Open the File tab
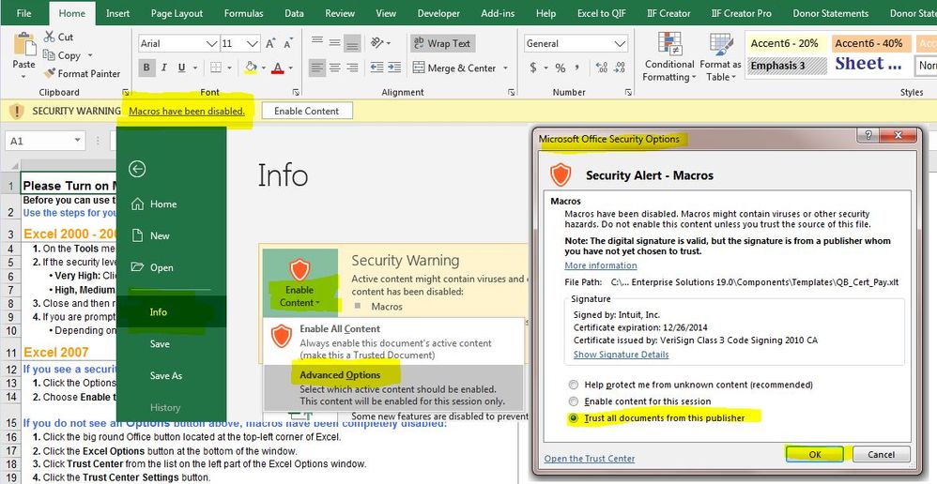The image size is (937, 484). point(23,13)
